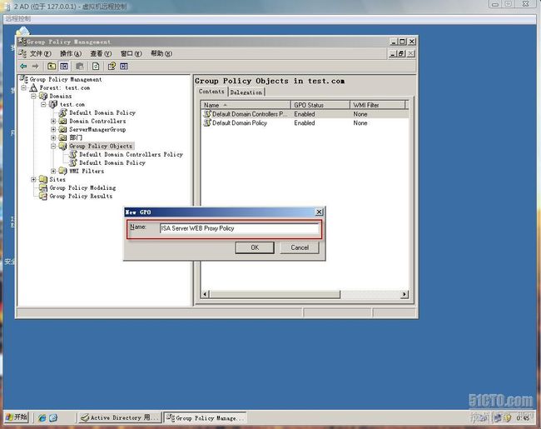541x429 pixels.
Task: Click the grayed copy toolbar icon
Action: tap(80, 66)
